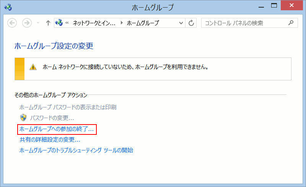Click the HomeGroup icon in address bar
The height and width of the screenshot is (187, 306).
[59, 23]
